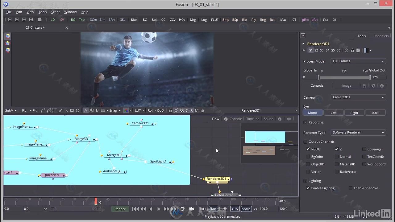Open the File menu
The height and width of the screenshot is (222, 395).
pos(9,12)
